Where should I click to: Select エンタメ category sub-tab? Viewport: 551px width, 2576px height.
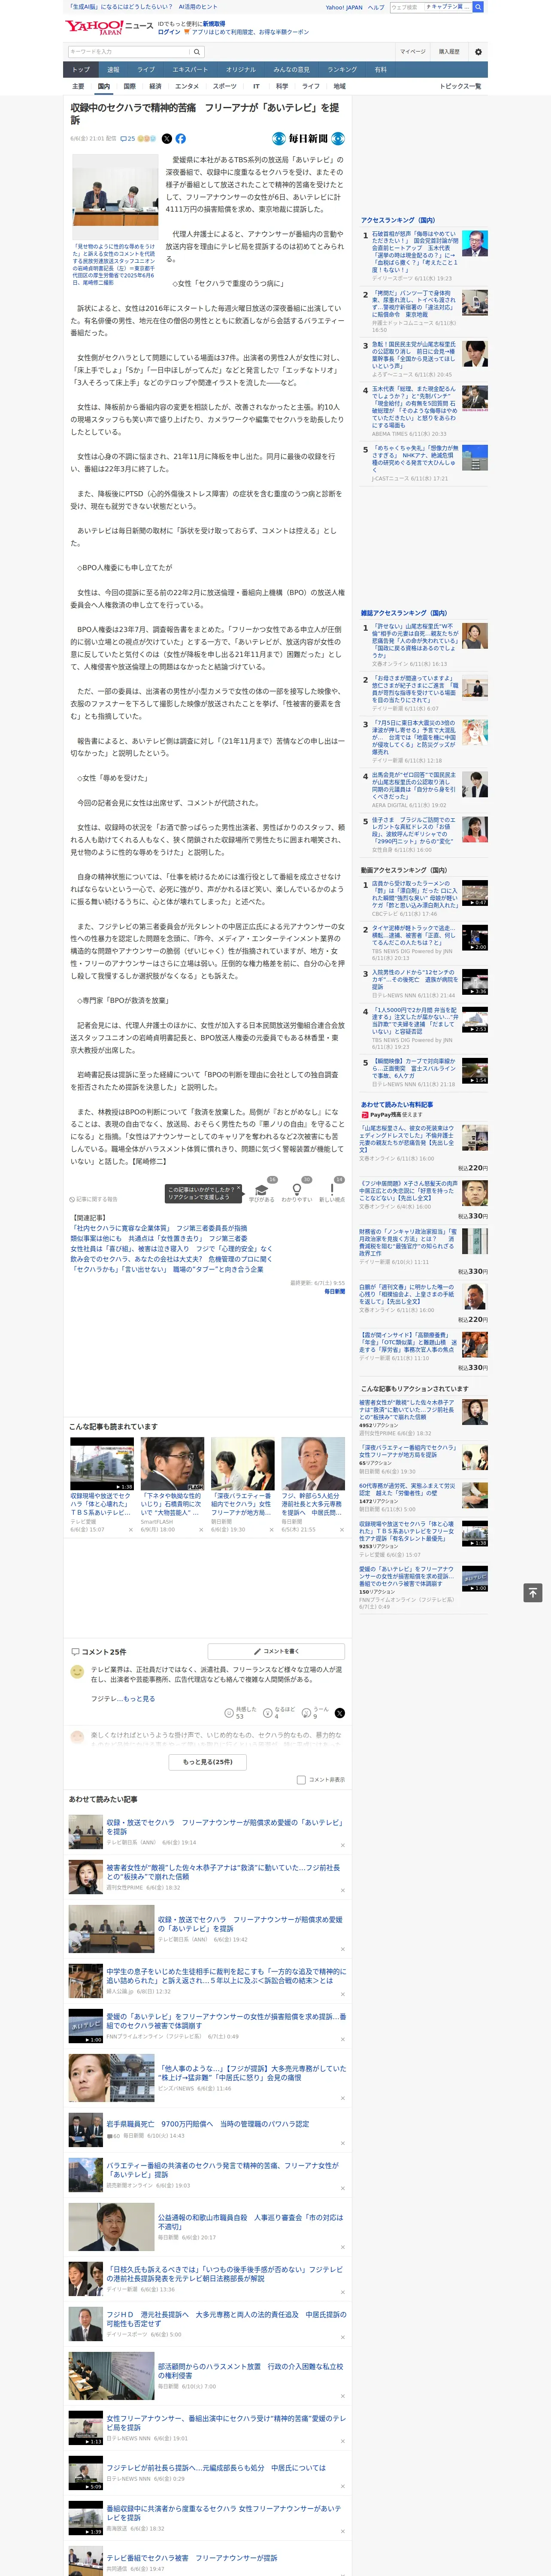[187, 86]
